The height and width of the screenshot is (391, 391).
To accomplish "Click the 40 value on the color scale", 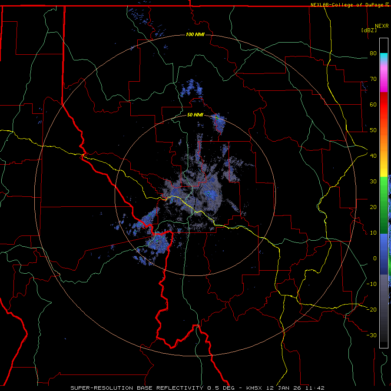I will pos(373,156).
